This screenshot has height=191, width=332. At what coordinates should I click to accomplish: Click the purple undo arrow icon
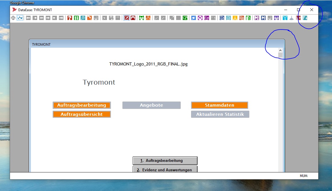click(x=200, y=18)
